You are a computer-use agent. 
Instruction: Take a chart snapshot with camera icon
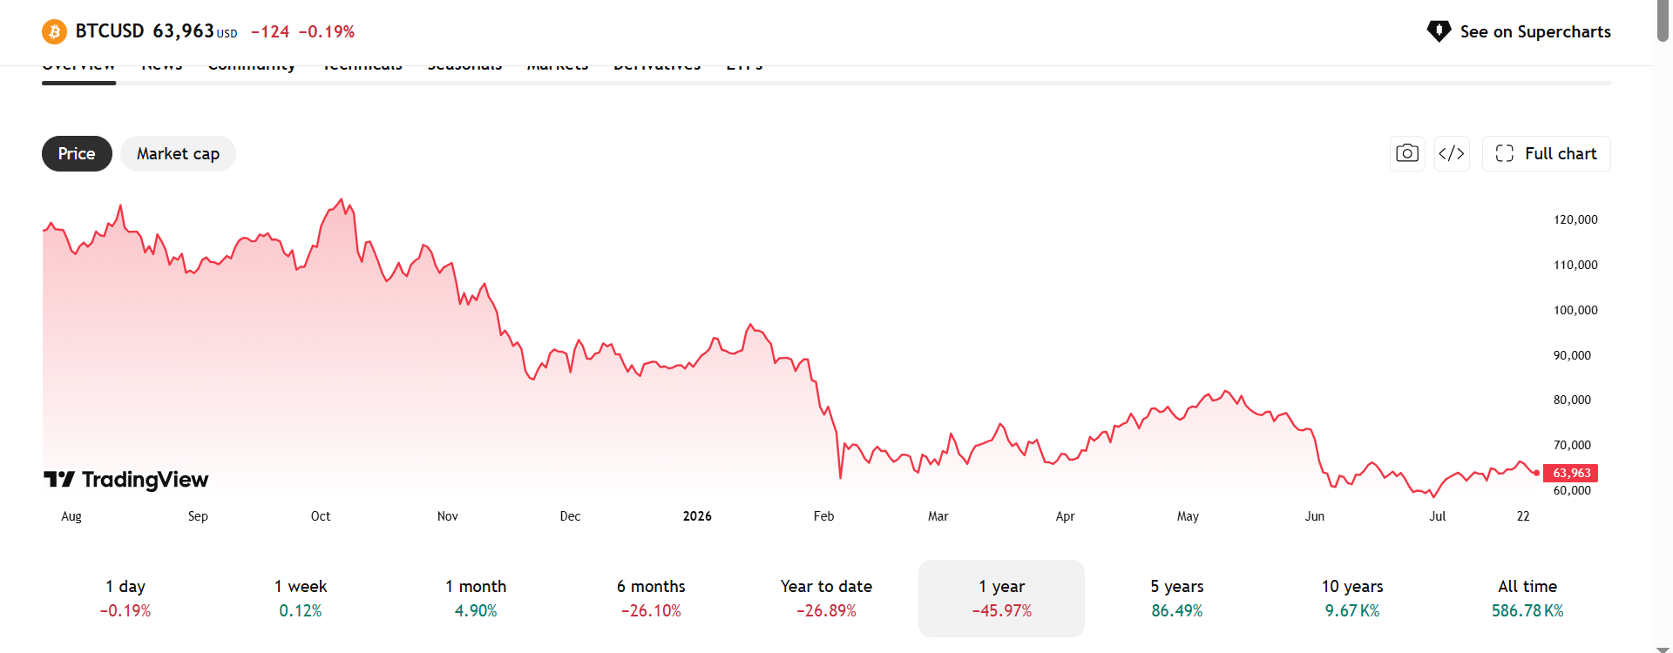1407,153
